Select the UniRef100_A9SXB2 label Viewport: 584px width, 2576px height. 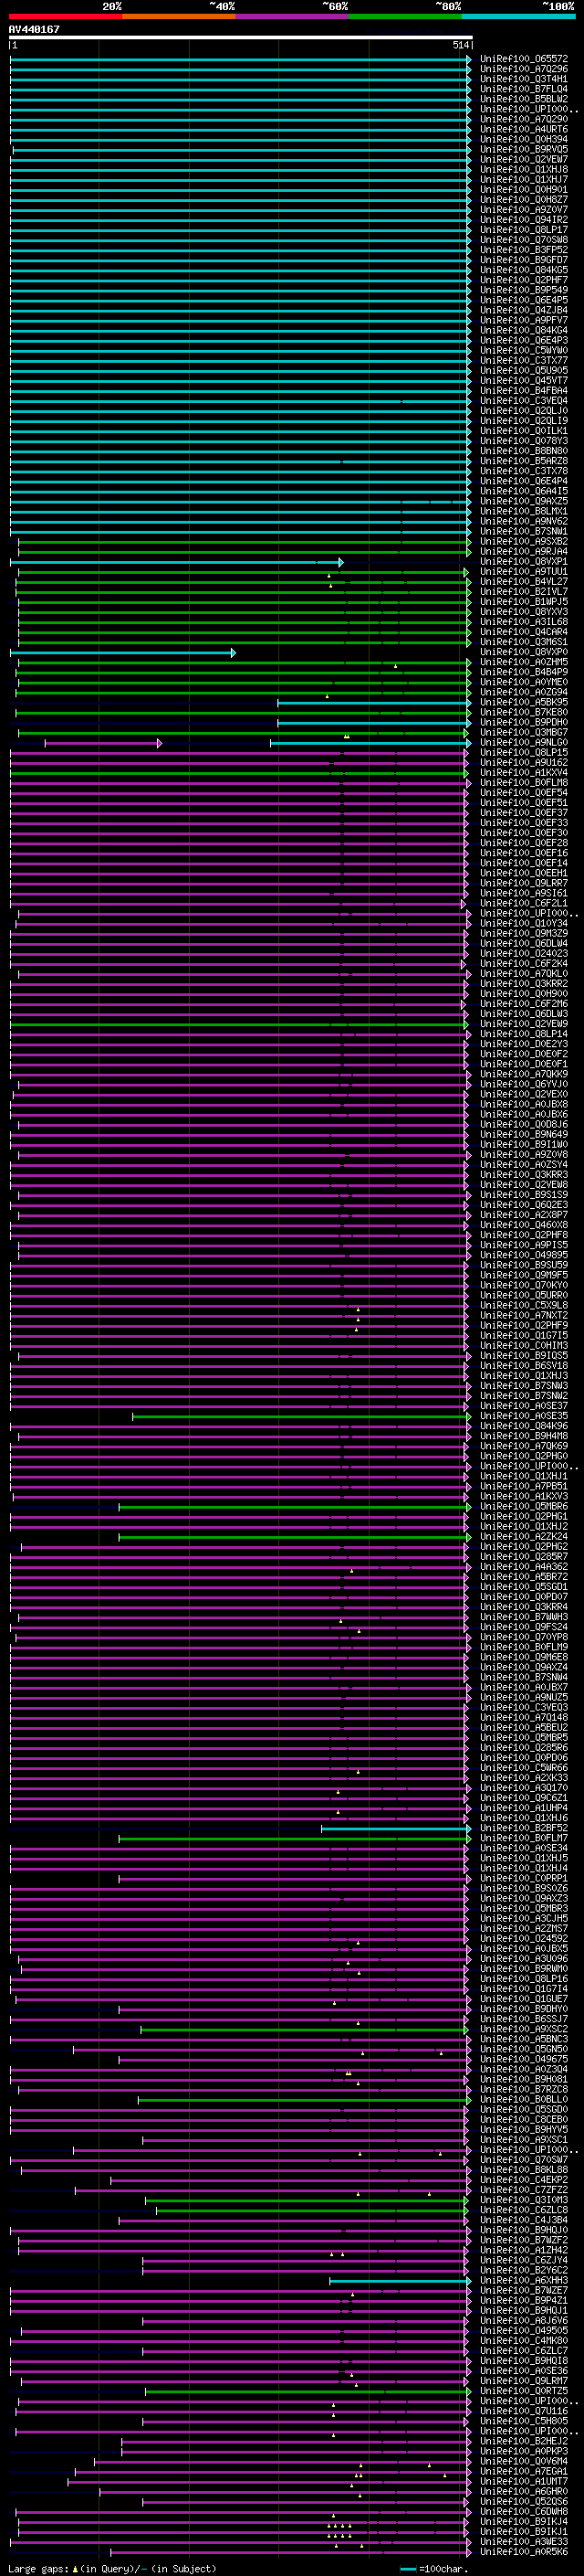[524, 541]
